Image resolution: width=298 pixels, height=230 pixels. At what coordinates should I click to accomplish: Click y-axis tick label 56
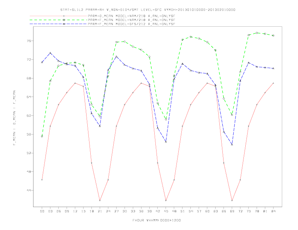point(29,134)
